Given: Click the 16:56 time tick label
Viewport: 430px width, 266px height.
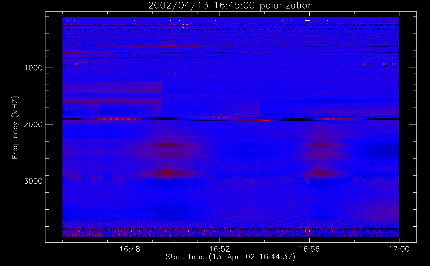Looking at the screenshot, I should click(309, 249).
